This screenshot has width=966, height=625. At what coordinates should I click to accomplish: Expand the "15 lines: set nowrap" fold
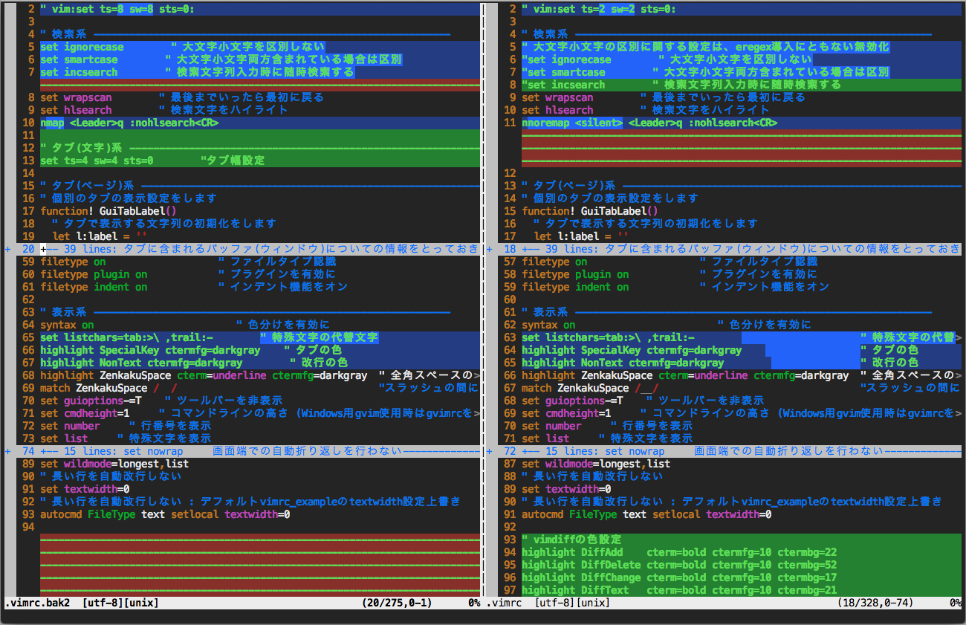[186, 450]
